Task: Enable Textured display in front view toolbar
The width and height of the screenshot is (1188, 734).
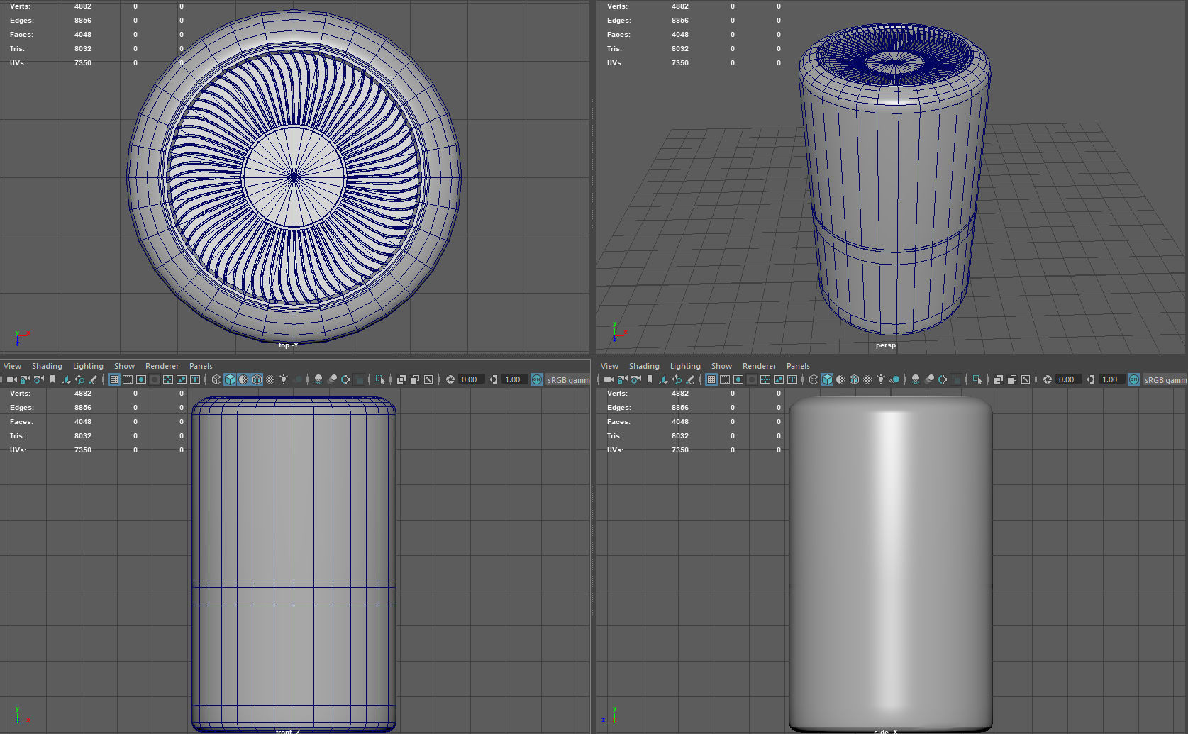Action: click(x=270, y=379)
